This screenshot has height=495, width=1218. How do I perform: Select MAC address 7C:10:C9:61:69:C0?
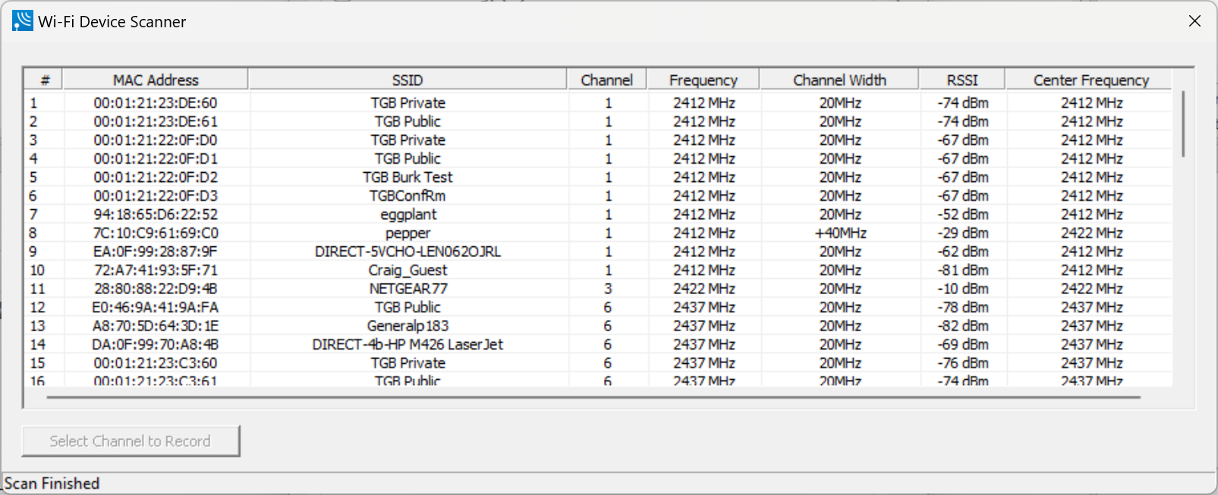[156, 233]
